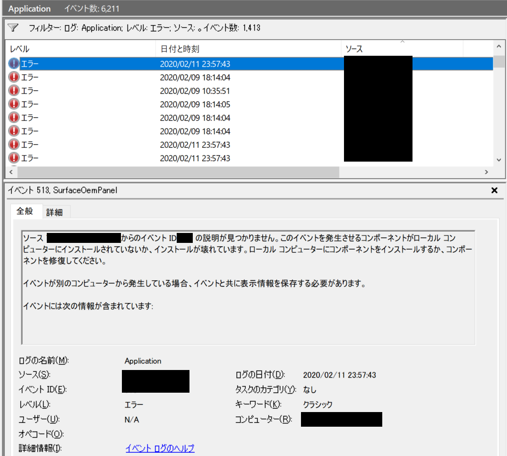
Task: Click red error icon beside 2020/02/09 18:14:04
Action: pyautogui.click(x=13, y=77)
